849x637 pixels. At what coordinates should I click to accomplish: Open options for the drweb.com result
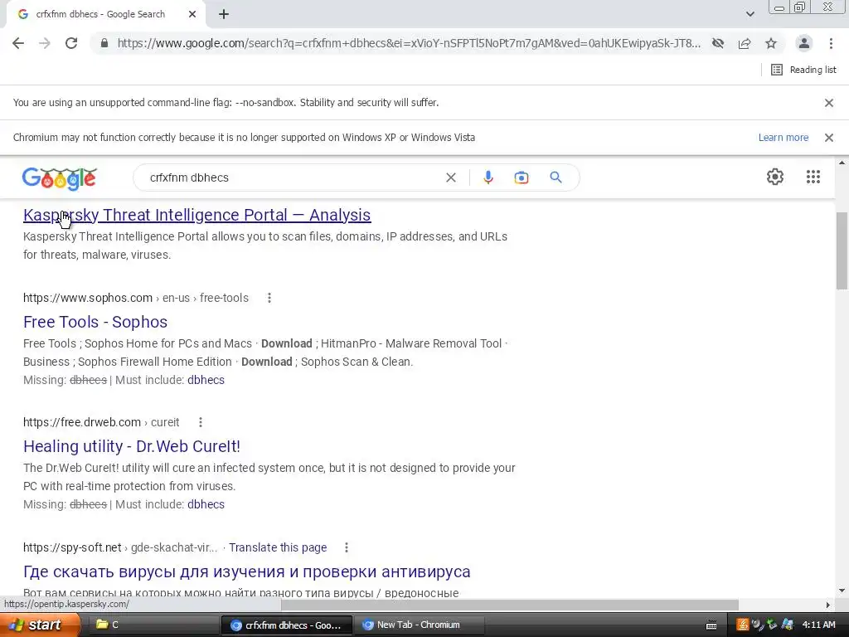(201, 422)
